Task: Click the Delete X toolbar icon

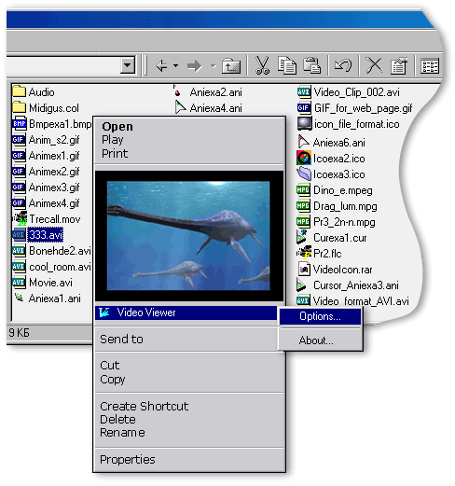Action: [374, 65]
